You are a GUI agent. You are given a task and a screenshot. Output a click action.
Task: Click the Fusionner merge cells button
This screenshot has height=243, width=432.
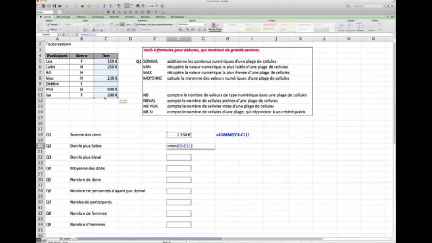pyautogui.click(x=146, y=30)
